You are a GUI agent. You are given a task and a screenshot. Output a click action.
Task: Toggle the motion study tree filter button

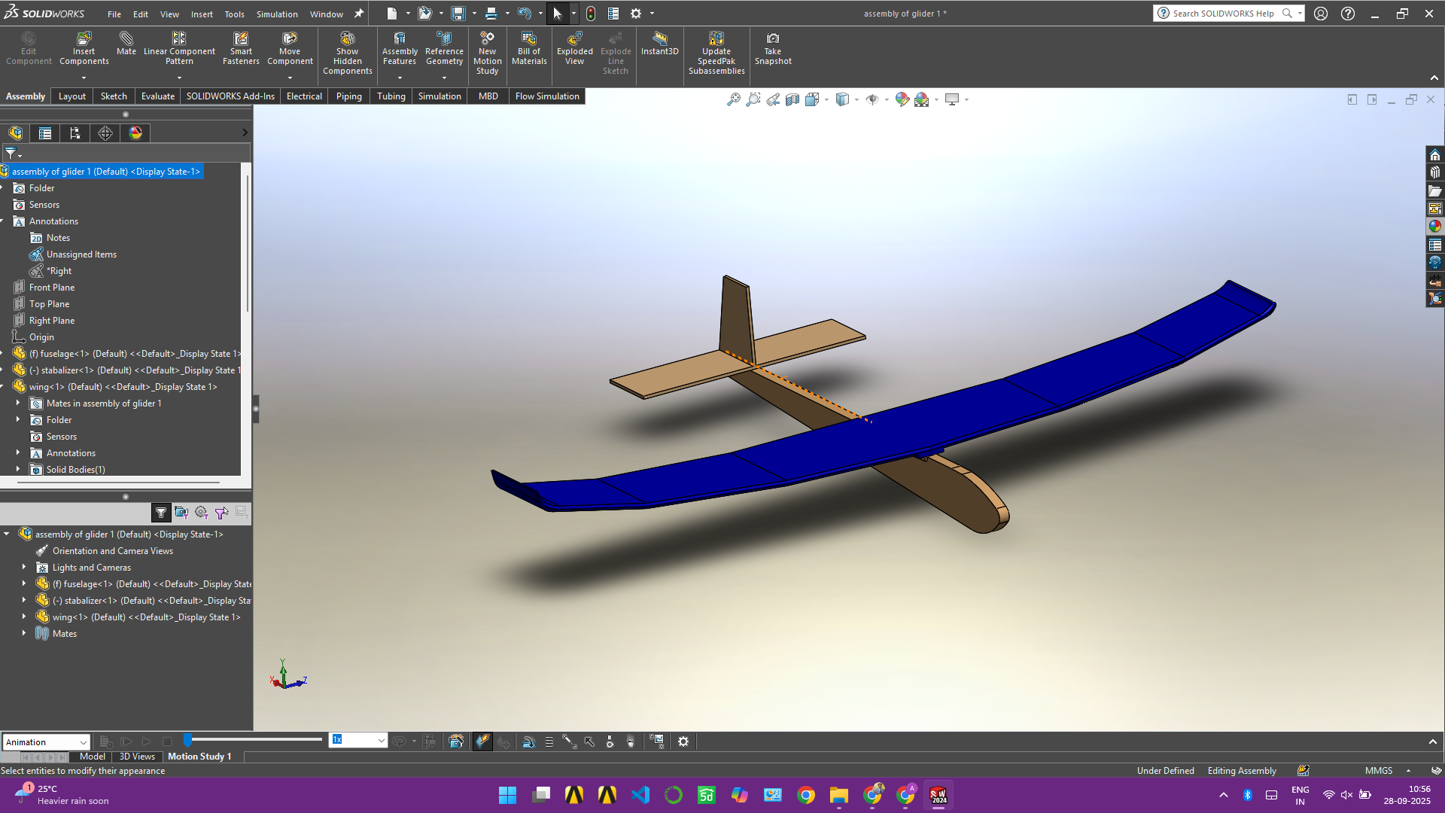pyautogui.click(x=161, y=513)
